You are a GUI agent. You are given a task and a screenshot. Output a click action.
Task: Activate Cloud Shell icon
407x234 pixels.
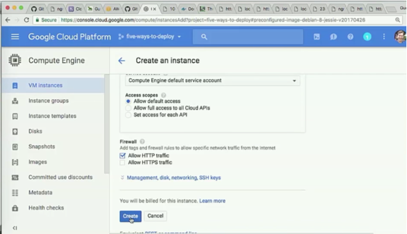[317, 37]
